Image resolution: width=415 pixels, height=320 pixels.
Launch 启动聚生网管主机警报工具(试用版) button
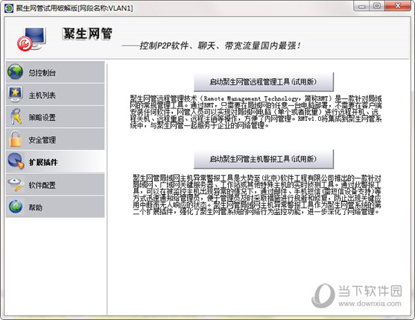[264, 159]
